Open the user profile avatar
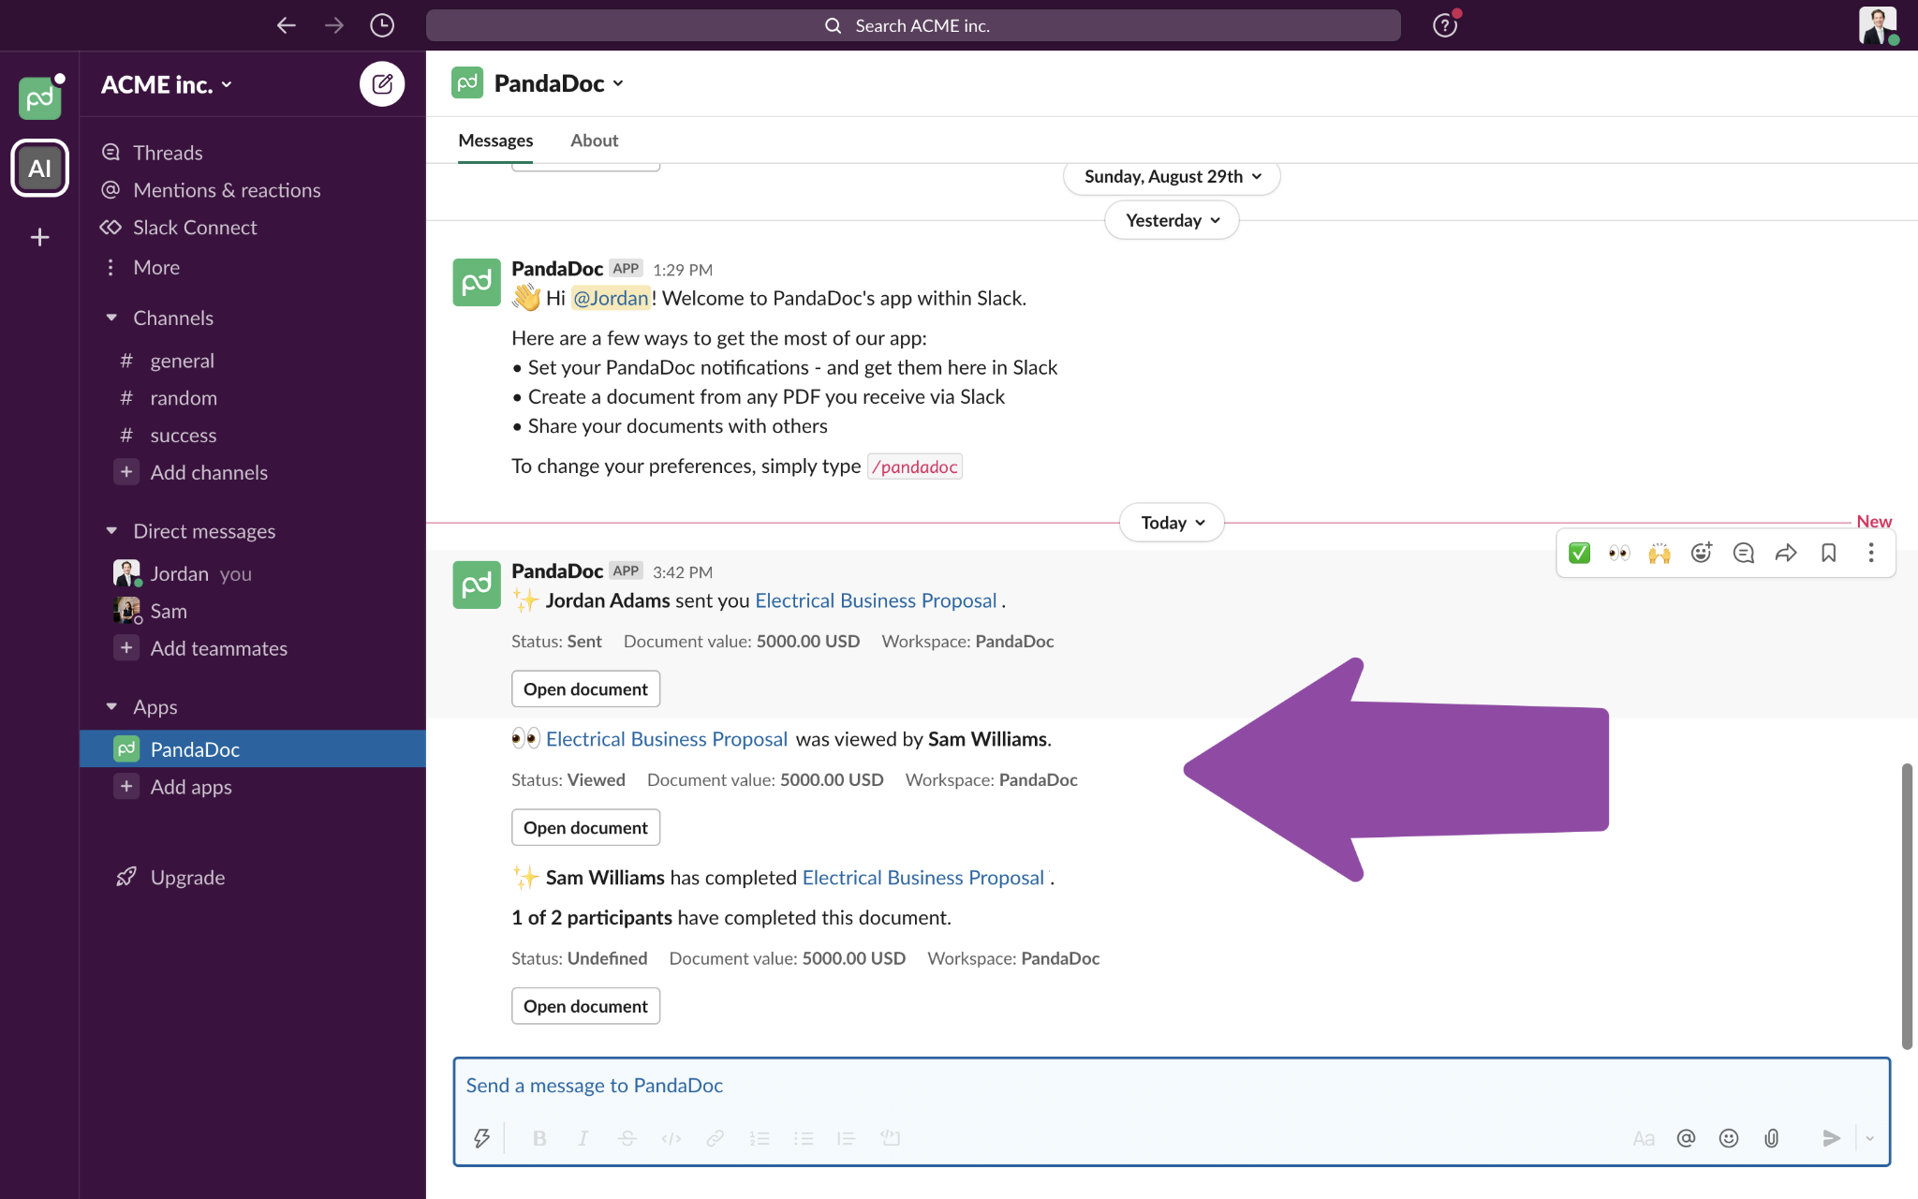The width and height of the screenshot is (1918, 1199). coord(1878,25)
